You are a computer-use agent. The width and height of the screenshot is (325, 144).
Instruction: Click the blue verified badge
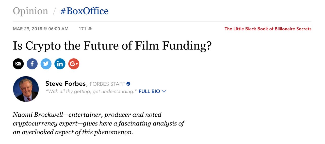point(128,84)
